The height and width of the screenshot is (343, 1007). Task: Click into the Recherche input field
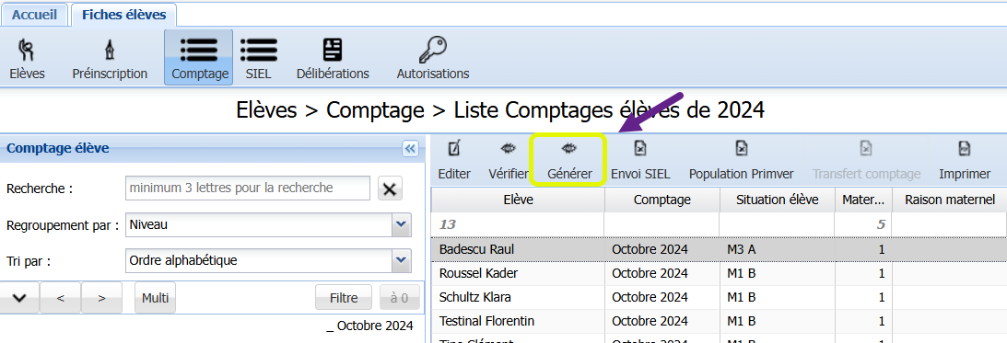[248, 189]
